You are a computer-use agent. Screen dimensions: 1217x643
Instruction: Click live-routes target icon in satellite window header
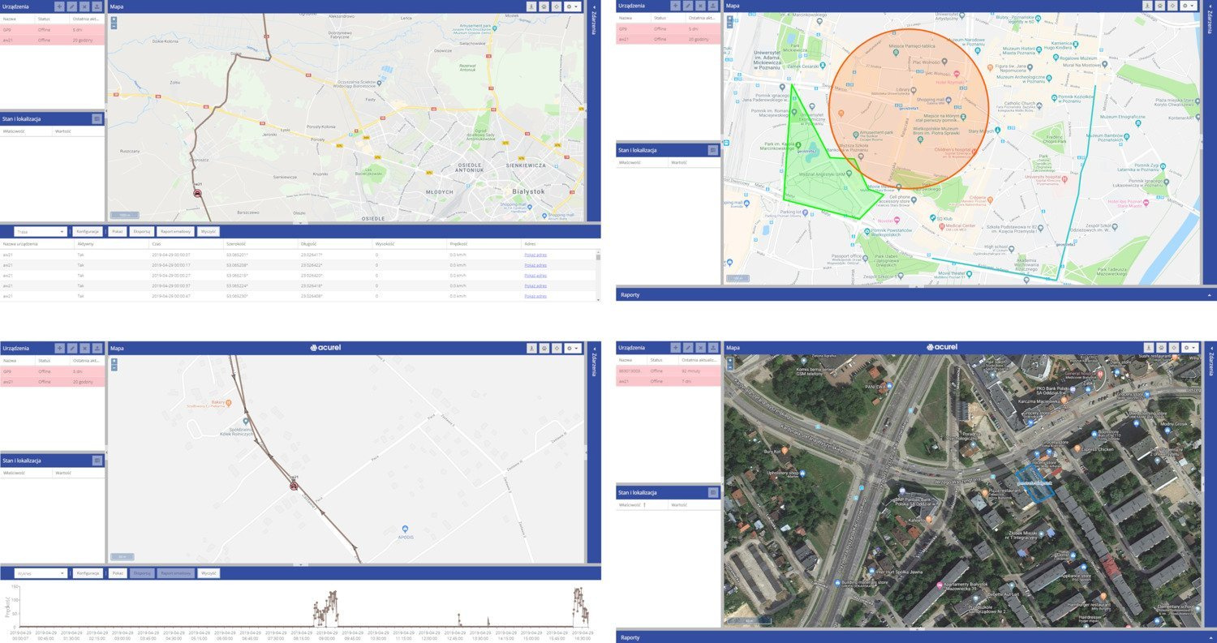(x=1172, y=347)
